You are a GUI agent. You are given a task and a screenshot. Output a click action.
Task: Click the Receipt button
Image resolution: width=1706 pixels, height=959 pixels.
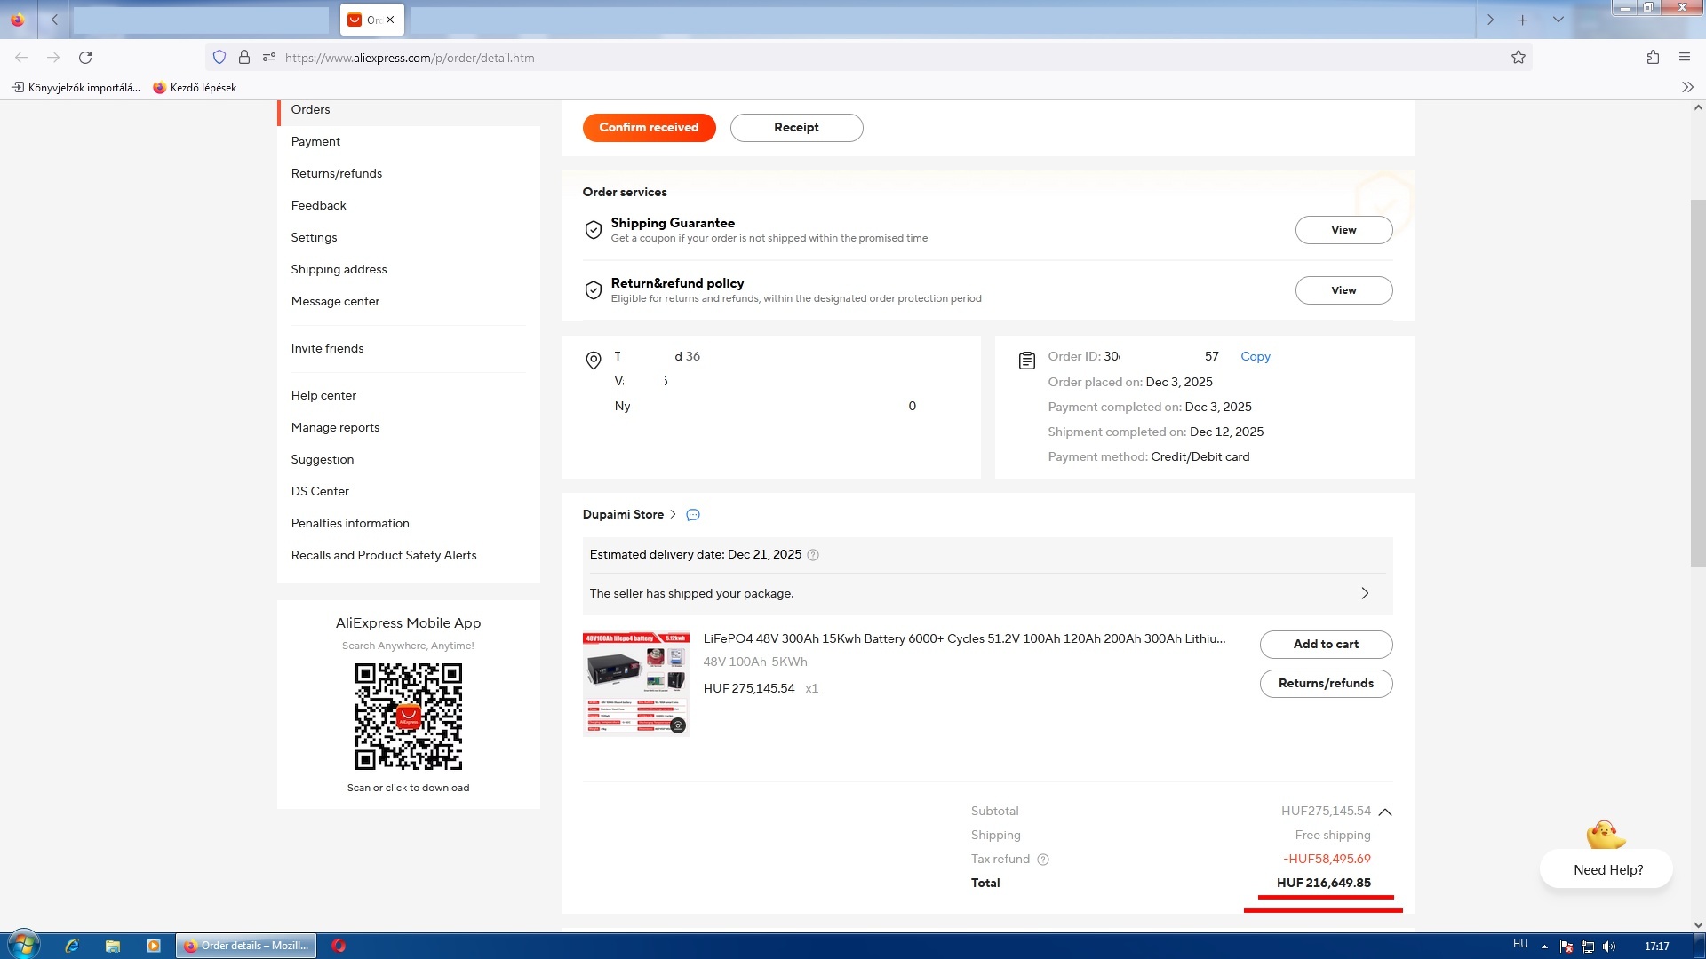point(796,128)
